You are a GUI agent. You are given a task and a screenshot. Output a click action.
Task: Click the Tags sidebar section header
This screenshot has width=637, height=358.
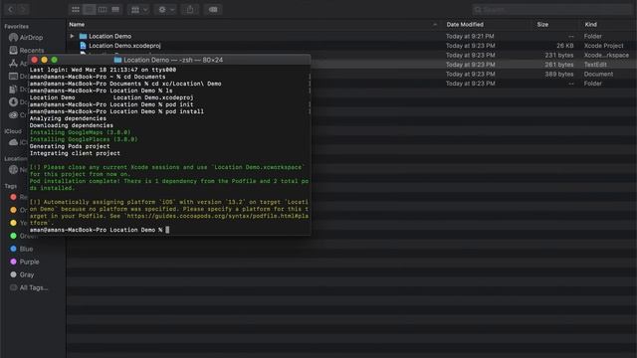[x=11, y=186]
